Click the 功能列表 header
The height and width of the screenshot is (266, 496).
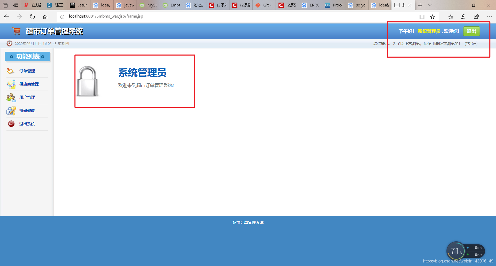(27, 57)
